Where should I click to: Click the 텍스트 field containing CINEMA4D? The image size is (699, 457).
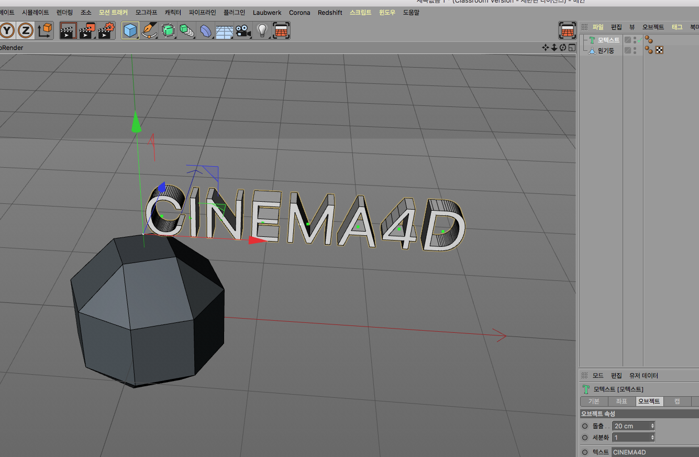pyautogui.click(x=654, y=452)
